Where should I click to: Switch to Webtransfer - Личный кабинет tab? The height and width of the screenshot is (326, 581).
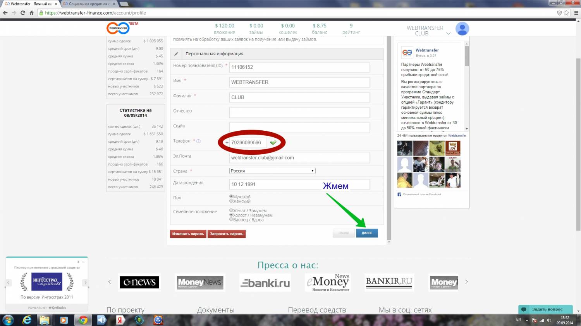coord(31,4)
